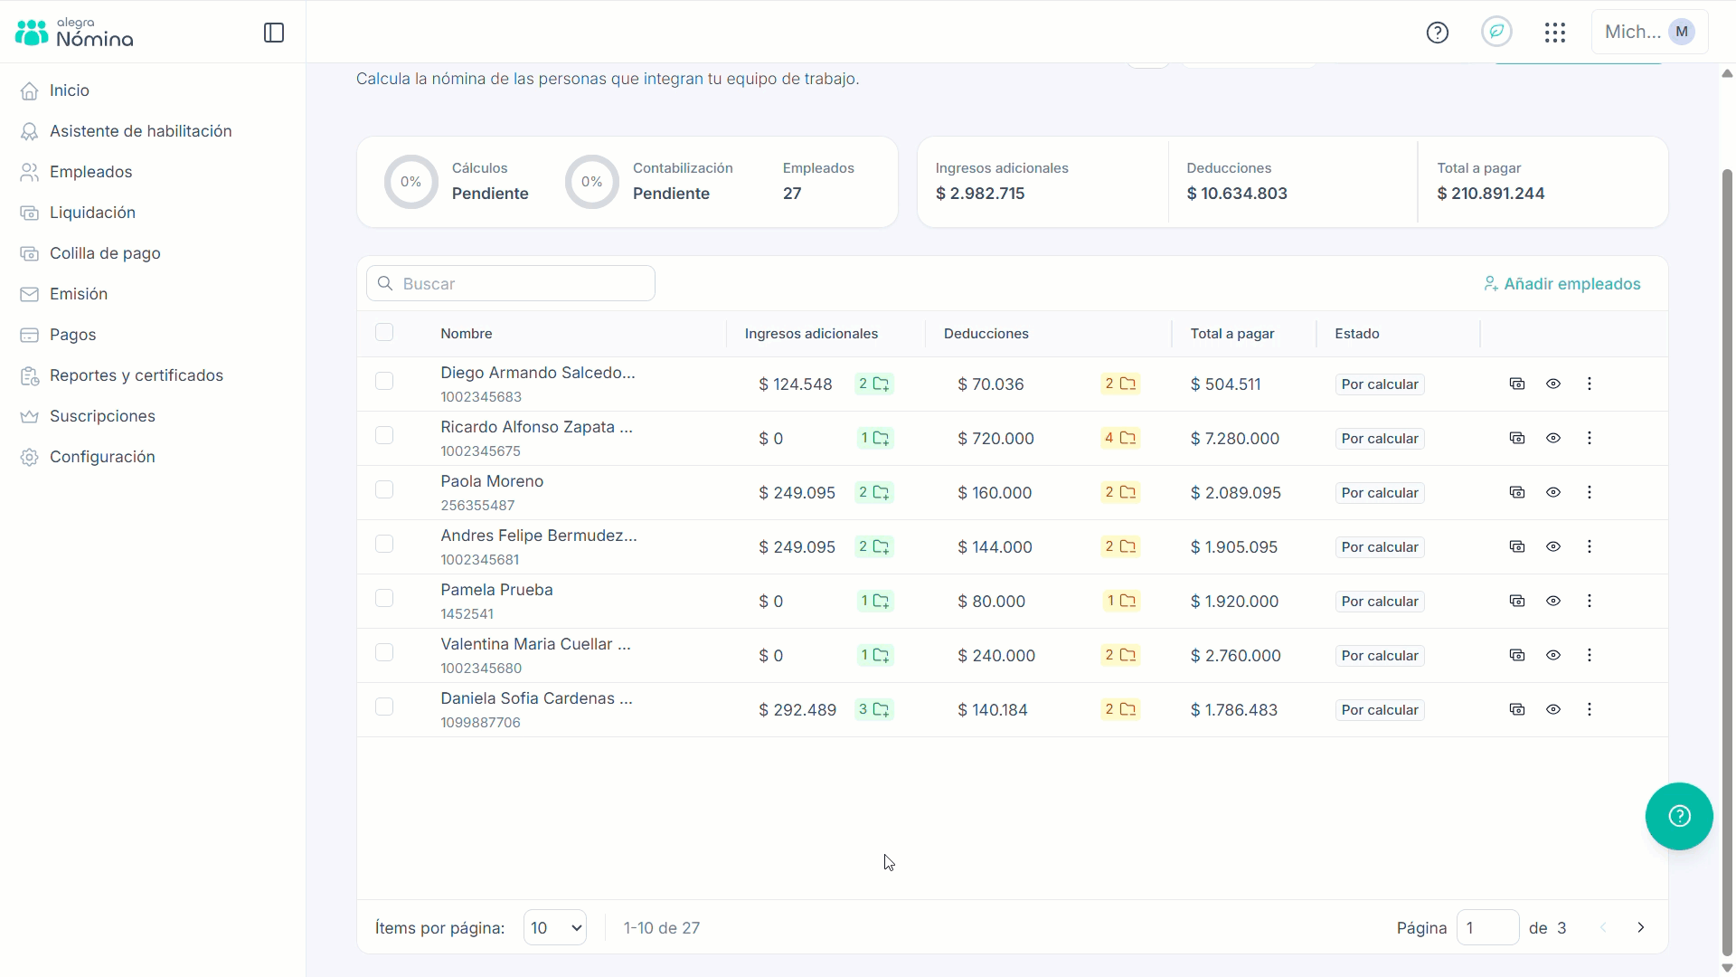The height and width of the screenshot is (977, 1736).
Task: Click the page number input field
Action: (x=1487, y=927)
